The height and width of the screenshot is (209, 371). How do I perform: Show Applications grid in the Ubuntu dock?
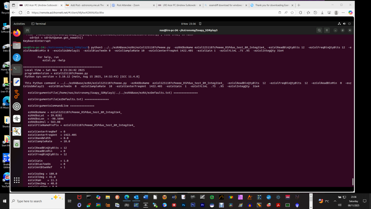point(17,180)
